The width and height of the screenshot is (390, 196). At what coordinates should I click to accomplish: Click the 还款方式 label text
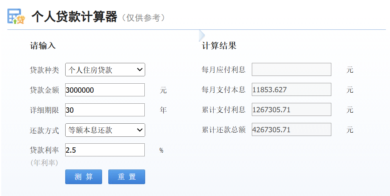[x=44, y=130]
